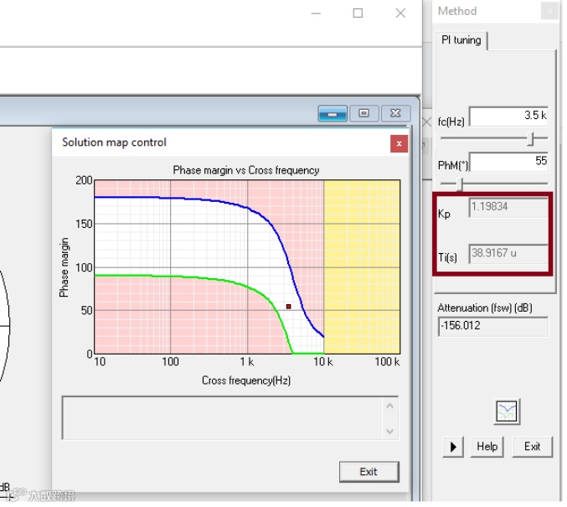This screenshot has height=507, width=567.
Task: Click the fc(Hz) input field
Action: coord(508,116)
